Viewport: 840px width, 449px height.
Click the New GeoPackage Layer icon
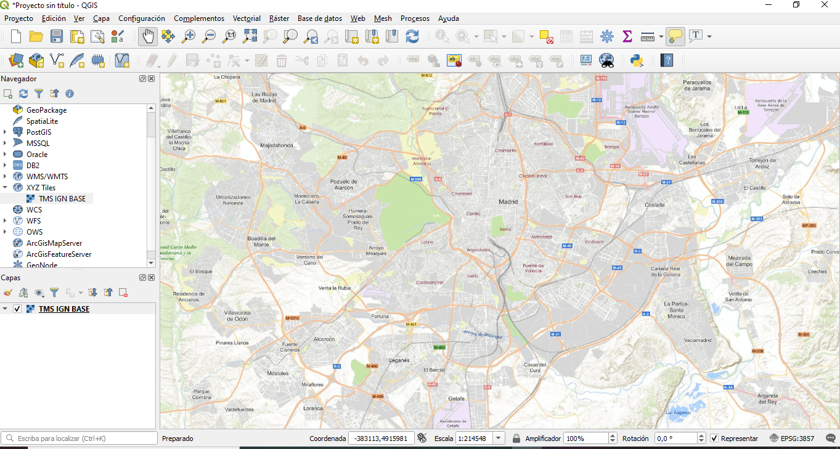pos(36,60)
